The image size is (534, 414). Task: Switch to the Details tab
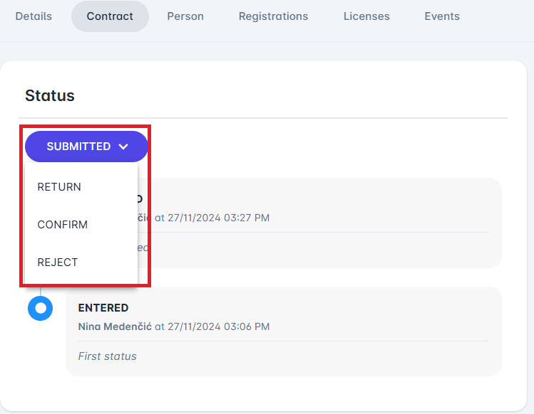tap(34, 16)
